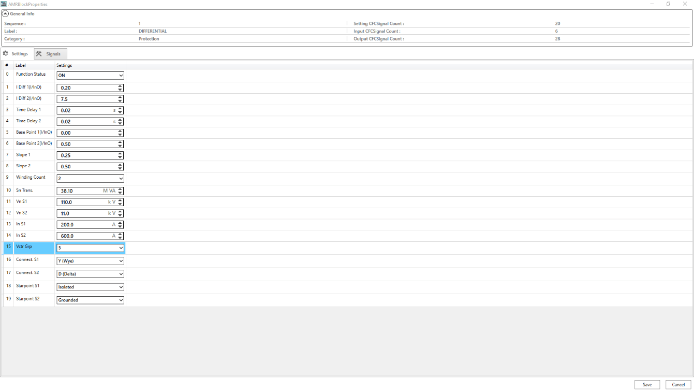Increase Sn Trans. MVA spinner up
The width and height of the screenshot is (694, 392).
(120, 189)
